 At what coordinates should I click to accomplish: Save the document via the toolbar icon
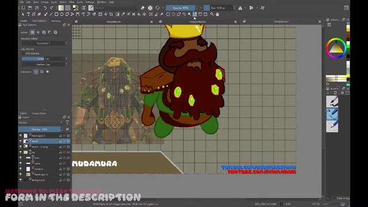click(x=37, y=8)
